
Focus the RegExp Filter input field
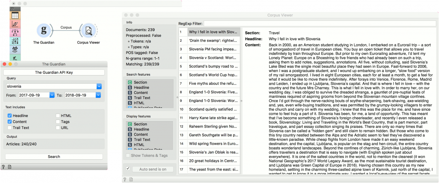pyautogui.click(x=319, y=23)
